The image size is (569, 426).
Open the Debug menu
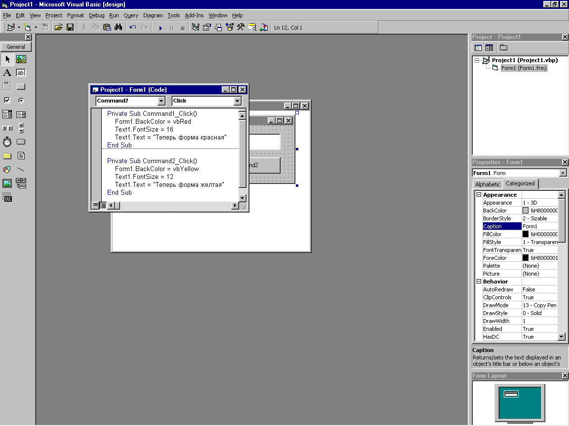pos(96,15)
